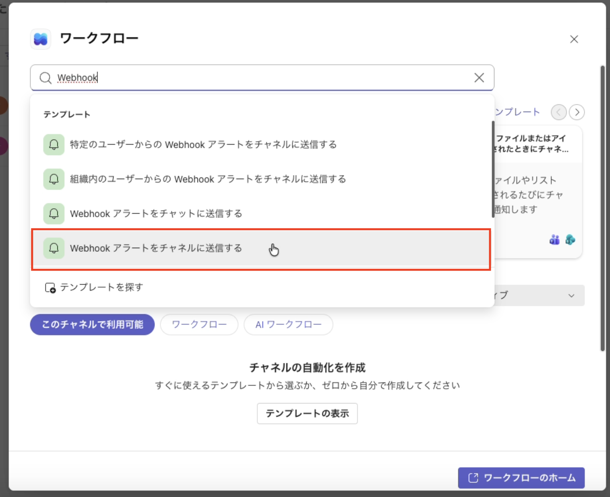
Task: Click bell icon of 特定のユーザーからの Webhook template
Action: click(x=54, y=145)
